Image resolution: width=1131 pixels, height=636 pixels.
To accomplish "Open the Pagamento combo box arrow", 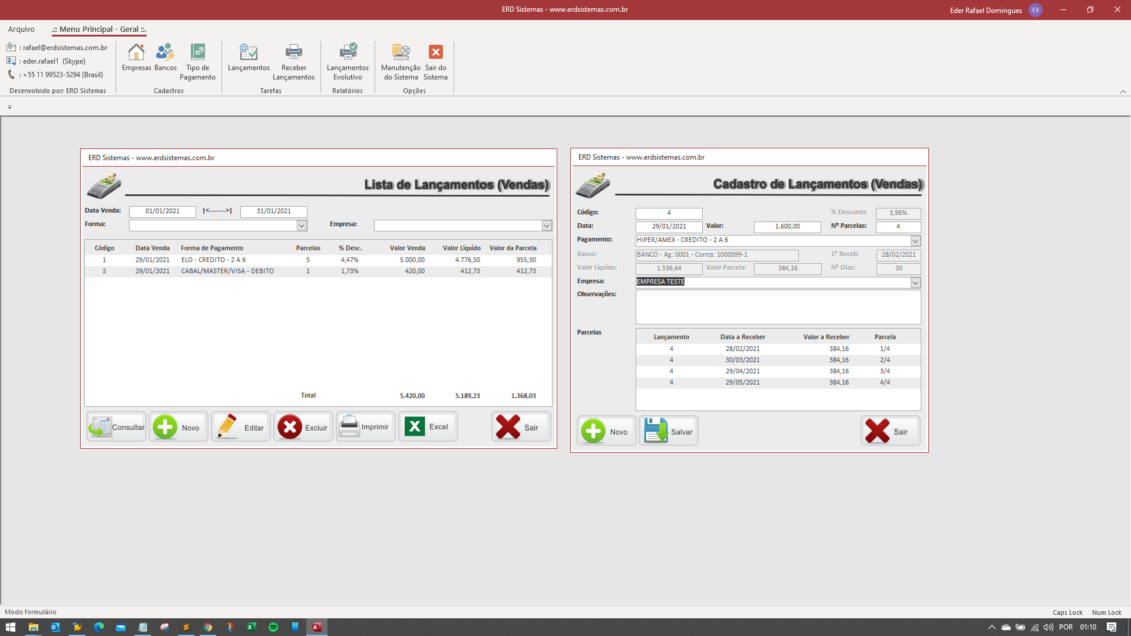I will (x=915, y=241).
